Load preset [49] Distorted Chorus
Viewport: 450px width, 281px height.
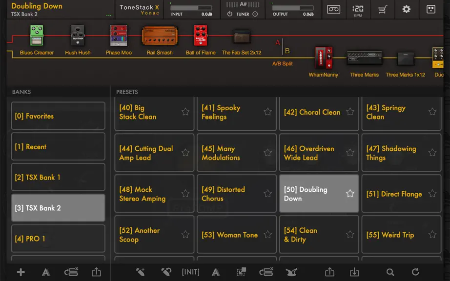(x=237, y=194)
